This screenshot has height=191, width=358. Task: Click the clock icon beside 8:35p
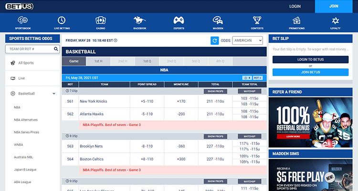click(x=67, y=136)
